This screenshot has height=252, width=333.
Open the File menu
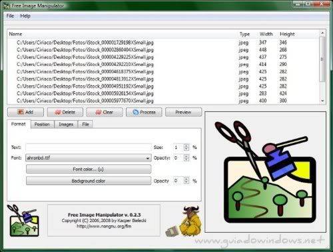tap(10, 16)
